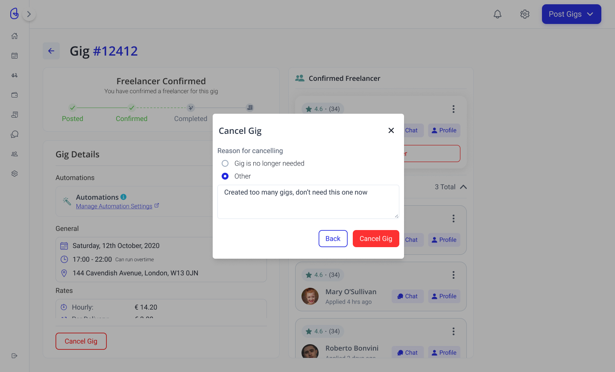Click the scooter delivery icon in sidebar

click(15, 75)
